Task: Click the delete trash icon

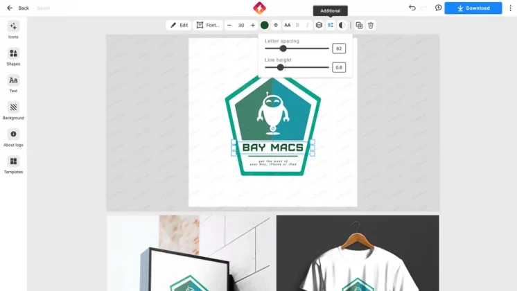Action: point(371,25)
